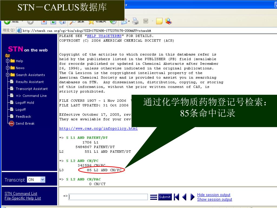Click the green Back arrow in the browser toolbar
Screen dimensions: 277x208
pyautogui.click(x=7, y=22)
